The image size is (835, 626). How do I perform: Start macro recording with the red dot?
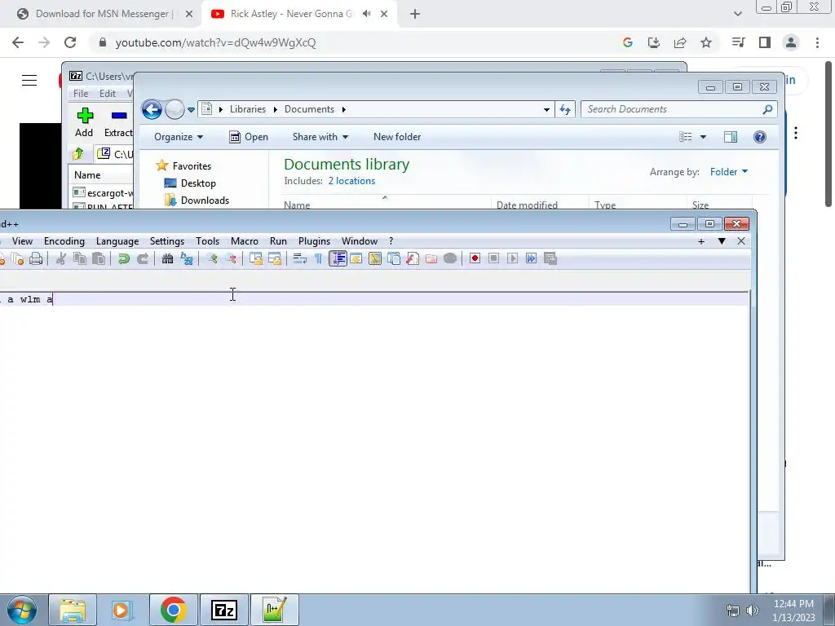(475, 258)
